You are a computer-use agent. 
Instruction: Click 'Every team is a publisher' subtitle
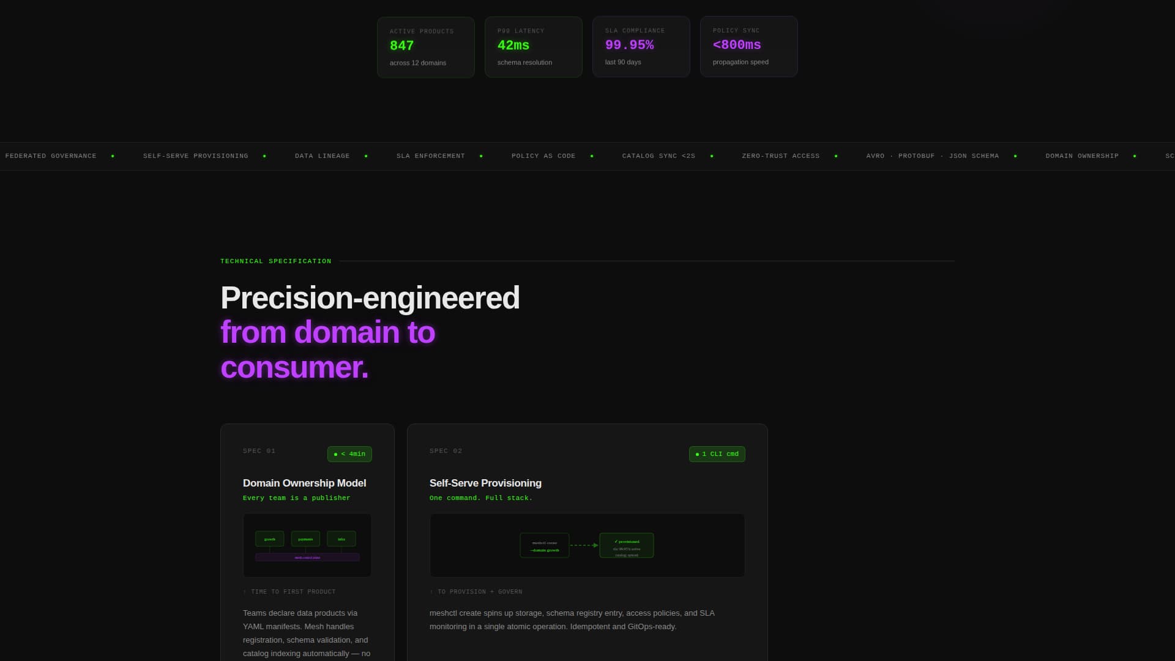pos(297,498)
